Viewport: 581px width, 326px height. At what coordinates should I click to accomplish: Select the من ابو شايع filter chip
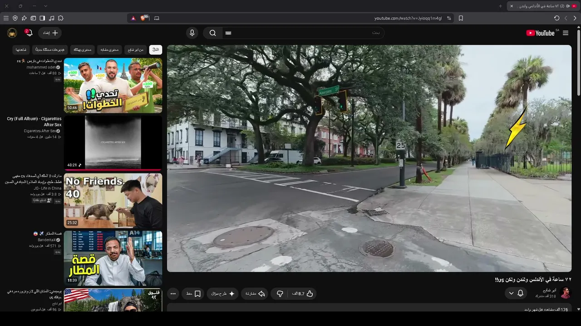point(135,49)
